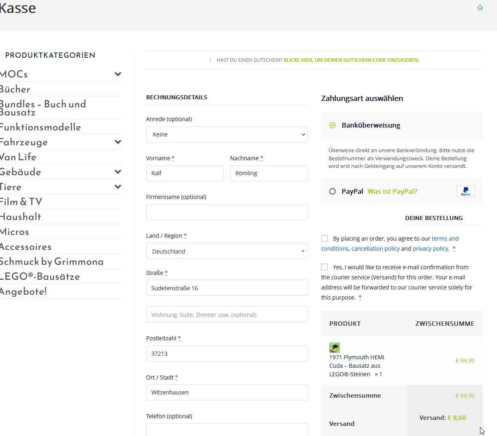
Task: Open the Angebote! category
Action: point(23,291)
